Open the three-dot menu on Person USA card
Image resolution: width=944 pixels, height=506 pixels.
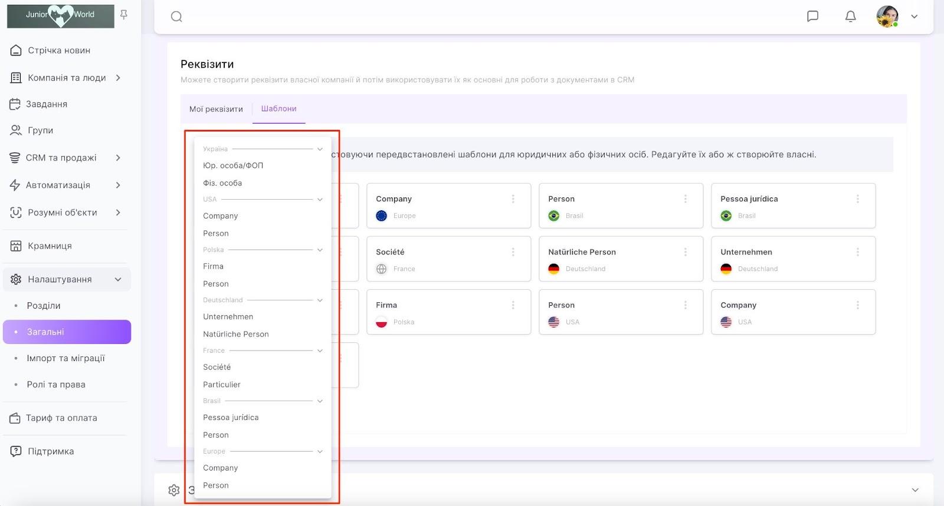pos(686,305)
